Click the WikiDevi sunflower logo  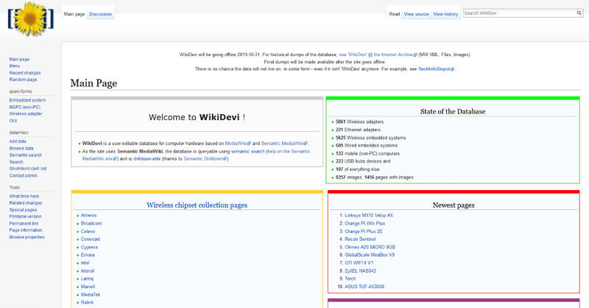click(x=30, y=19)
